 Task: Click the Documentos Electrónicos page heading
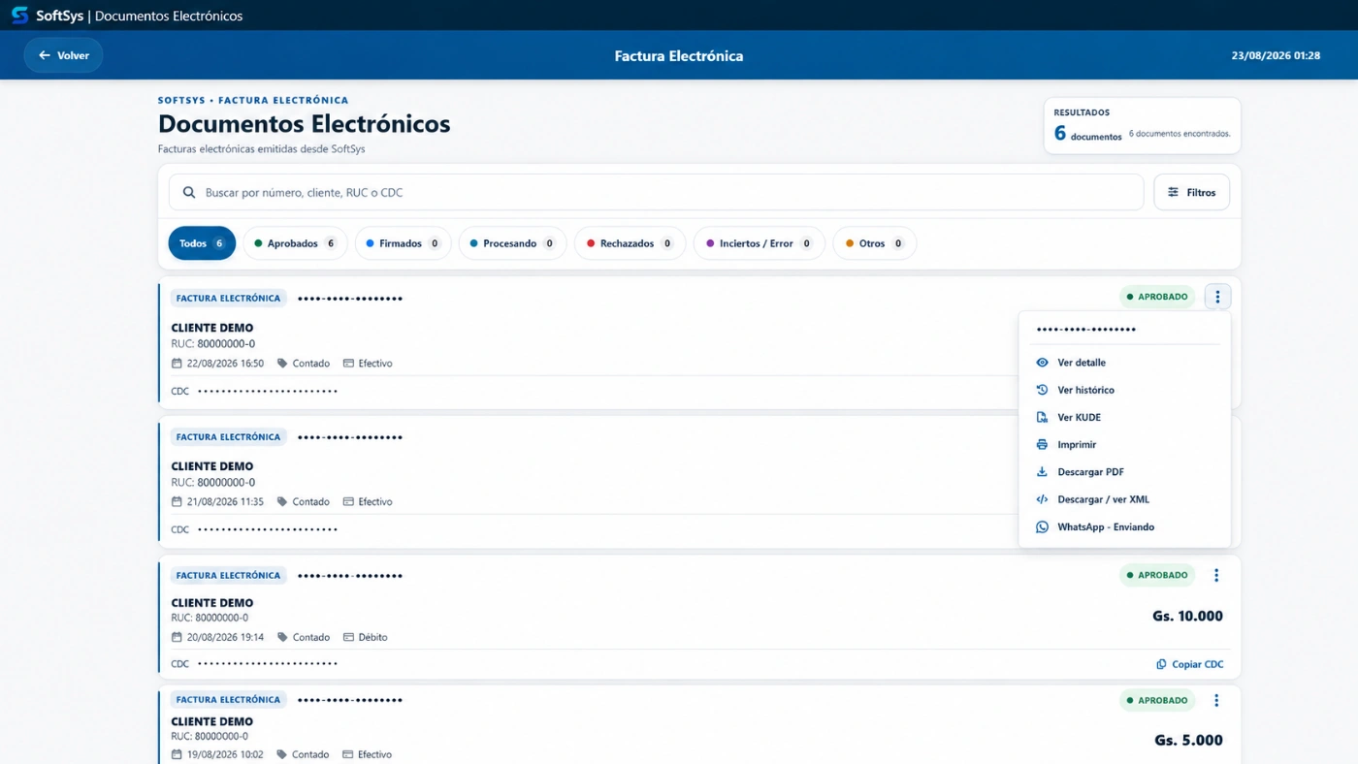(x=304, y=124)
